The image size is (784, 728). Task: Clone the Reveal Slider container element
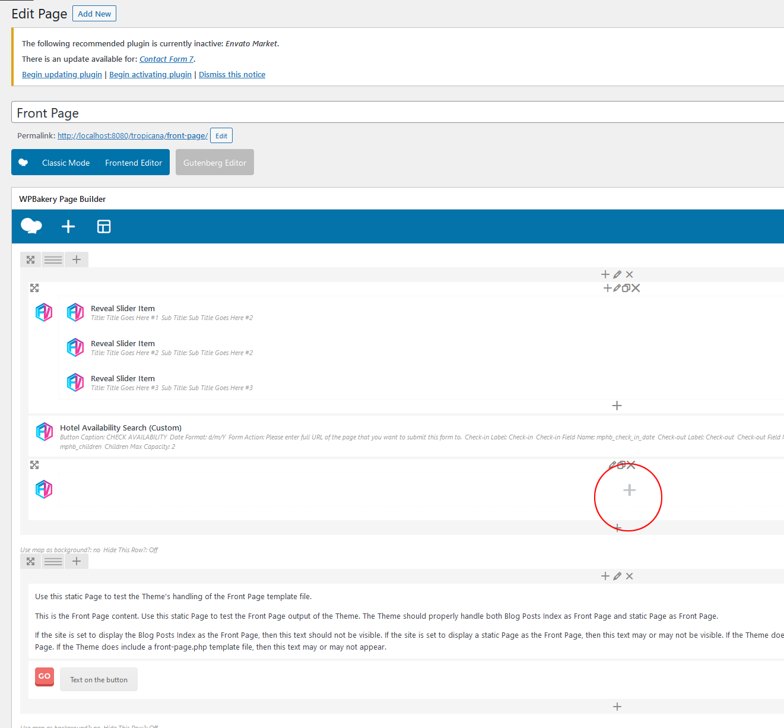click(x=626, y=288)
